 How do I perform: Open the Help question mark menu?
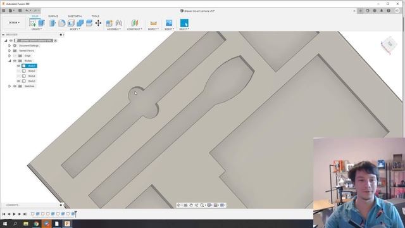[x=389, y=11]
